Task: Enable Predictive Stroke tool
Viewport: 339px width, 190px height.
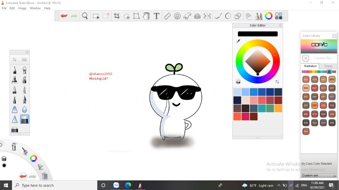Action: click(x=228, y=16)
